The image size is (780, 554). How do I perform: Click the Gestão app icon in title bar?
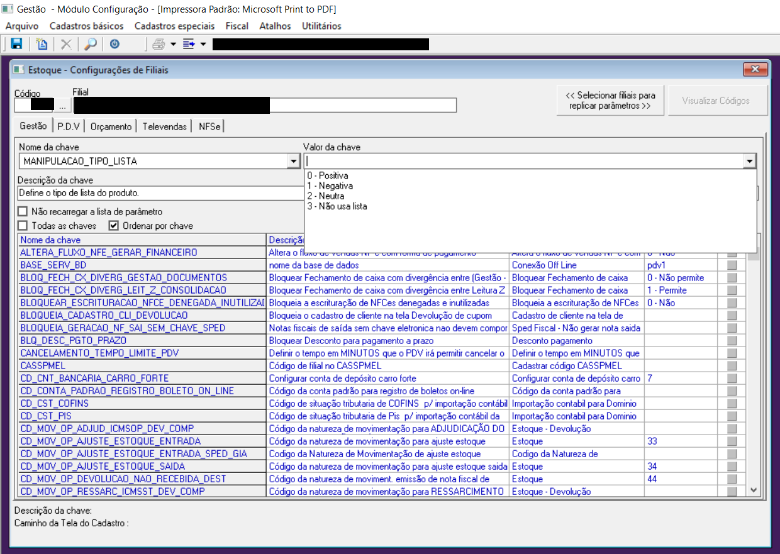click(x=8, y=9)
